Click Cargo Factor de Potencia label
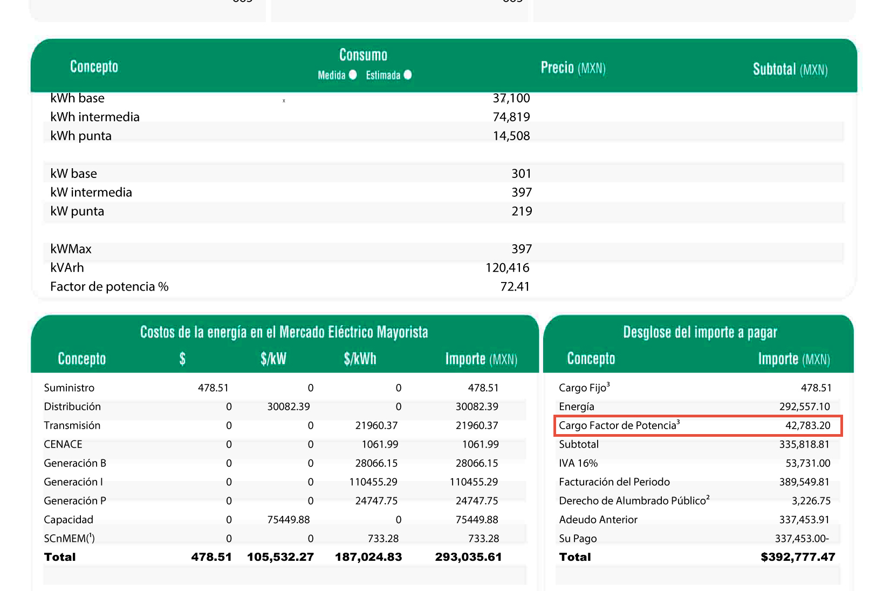 [x=619, y=425]
